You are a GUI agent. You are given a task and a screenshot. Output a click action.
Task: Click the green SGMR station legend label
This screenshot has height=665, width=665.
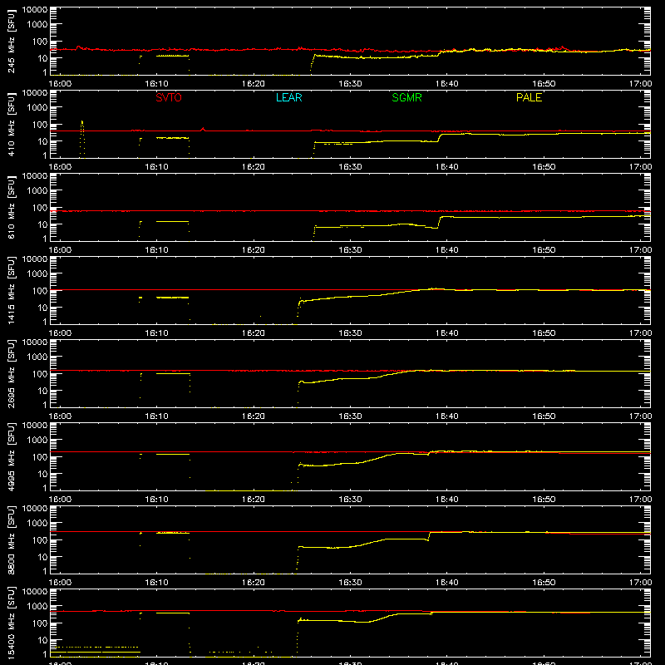[x=406, y=97]
